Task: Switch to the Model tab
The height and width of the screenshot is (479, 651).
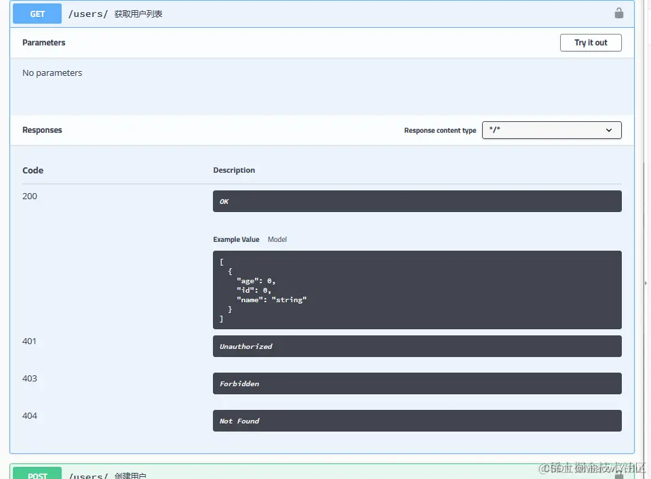Action: pyautogui.click(x=277, y=239)
